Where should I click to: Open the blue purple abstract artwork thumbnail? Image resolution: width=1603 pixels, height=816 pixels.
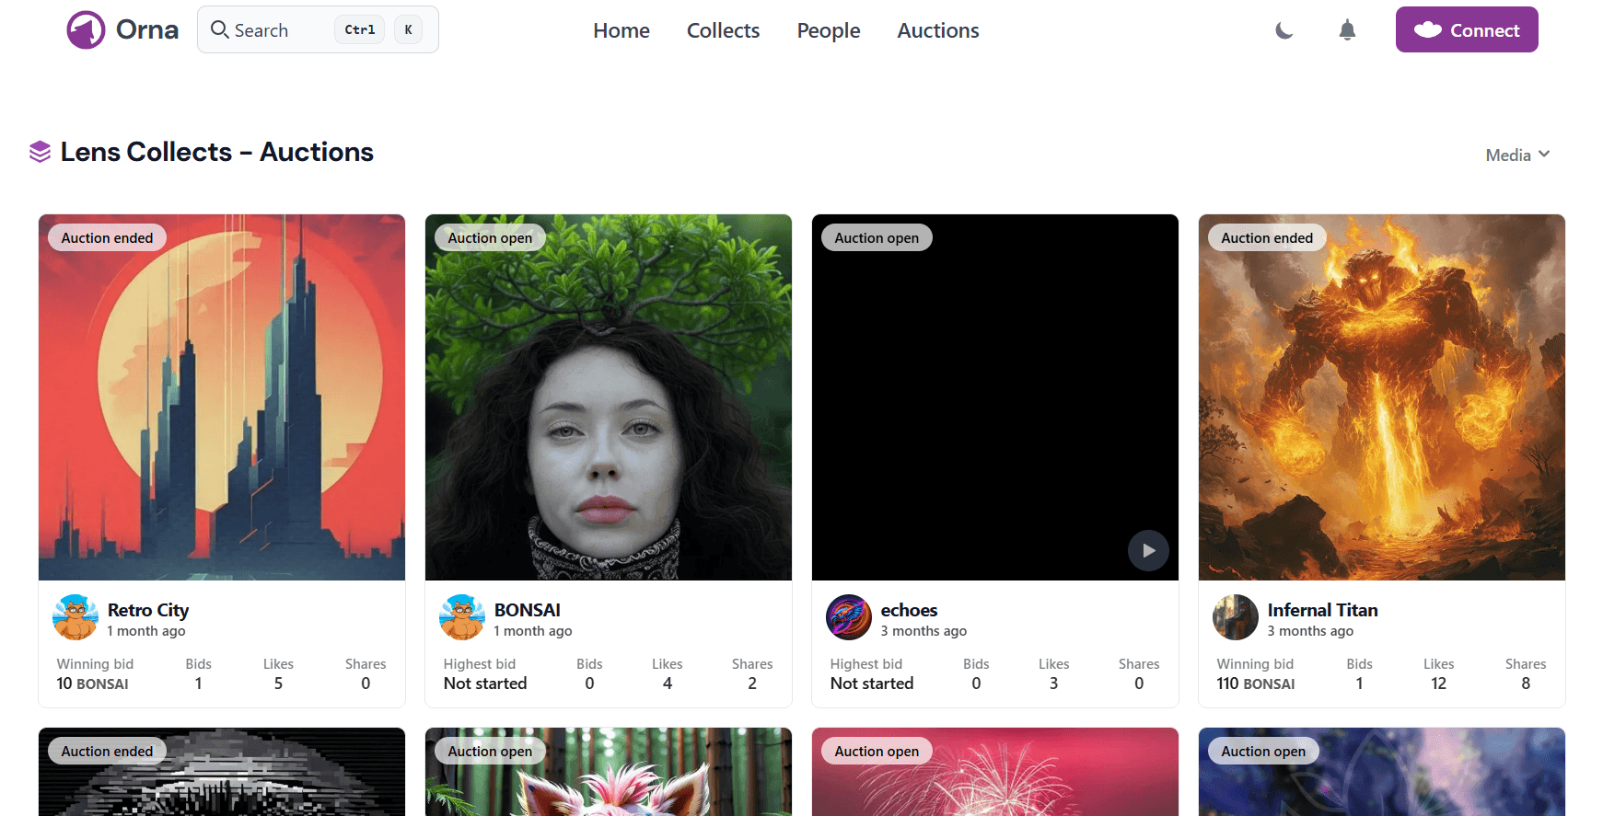pyautogui.click(x=1382, y=772)
